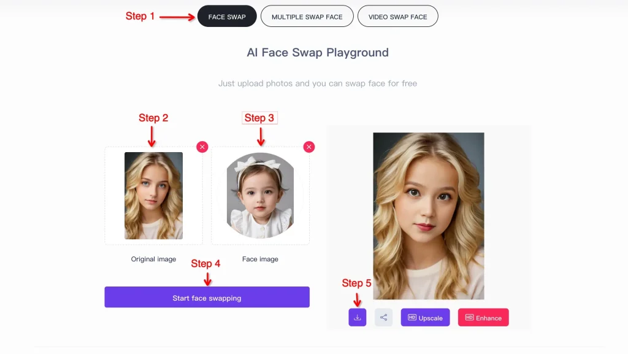
Task: Enhance the swapped result image
Action: tap(483, 317)
